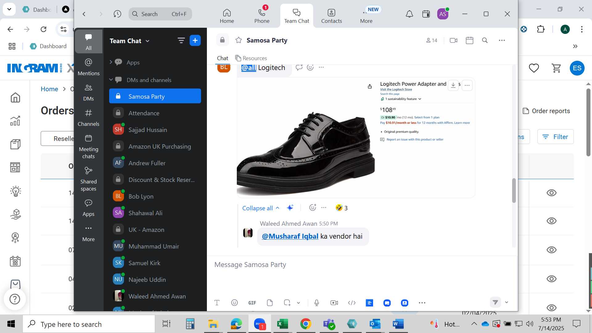This screenshot has height=333, width=592.
Task: Toggle wishlist heart icon in Ingram page
Action: point(534,68)
